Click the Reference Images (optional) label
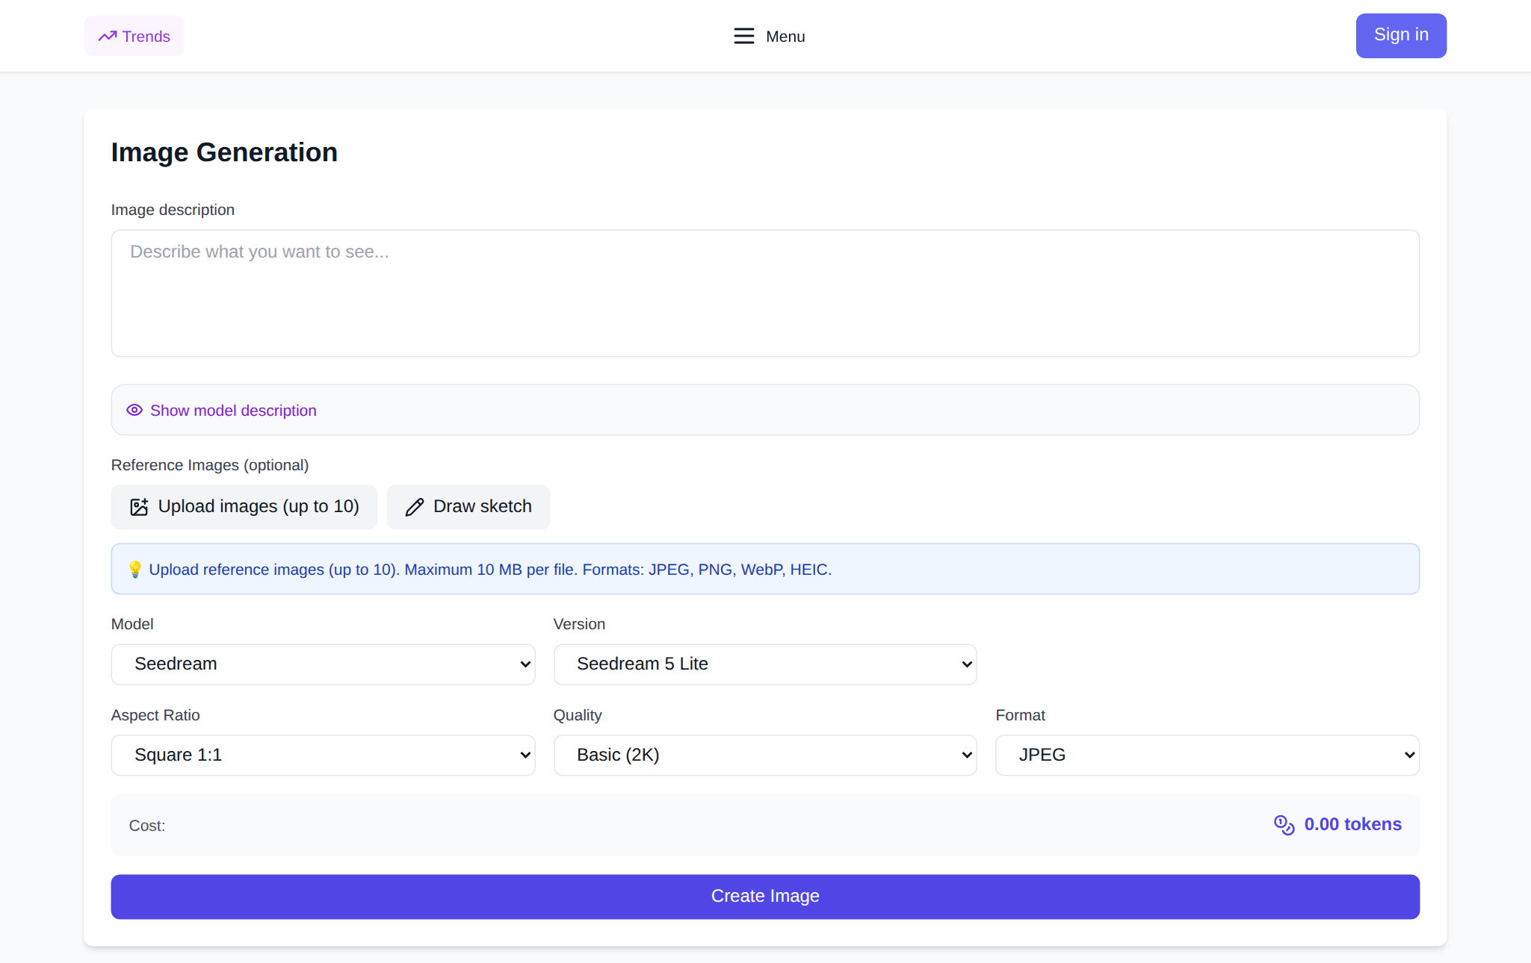 (210, 465)
